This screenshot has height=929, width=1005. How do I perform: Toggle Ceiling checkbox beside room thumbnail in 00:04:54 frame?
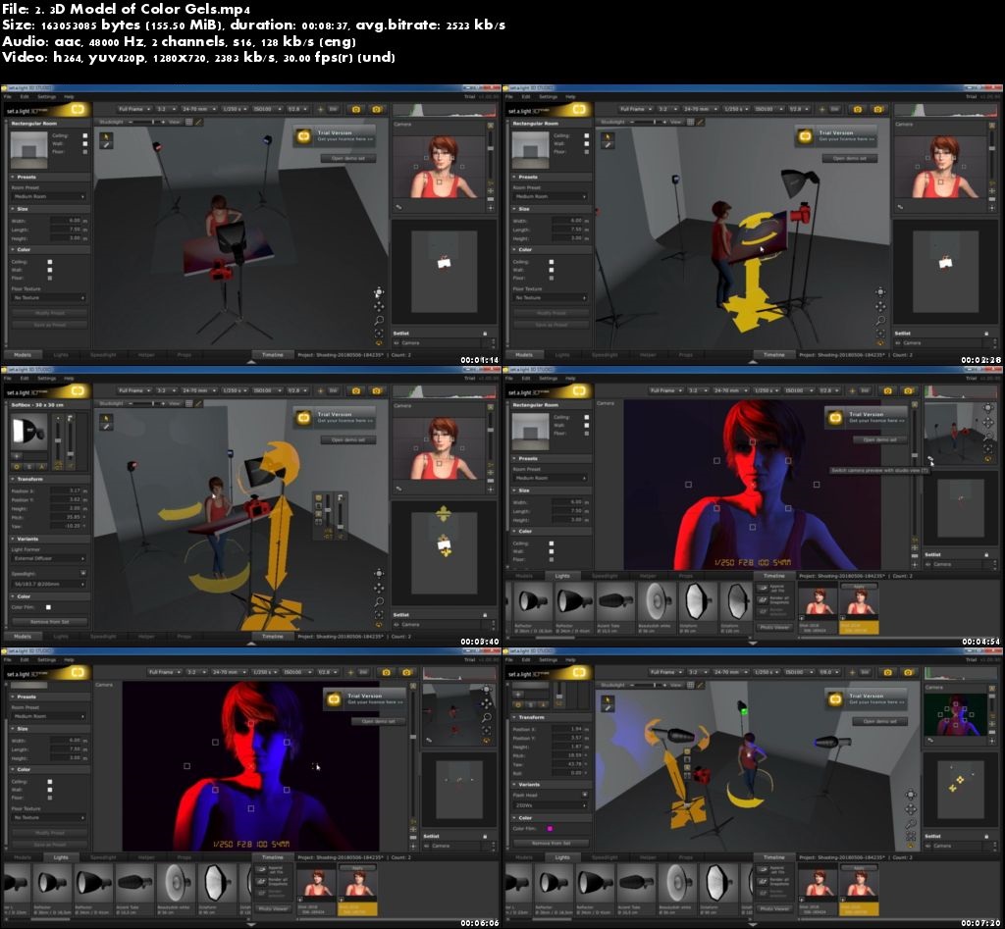click(x=587, y=417)
